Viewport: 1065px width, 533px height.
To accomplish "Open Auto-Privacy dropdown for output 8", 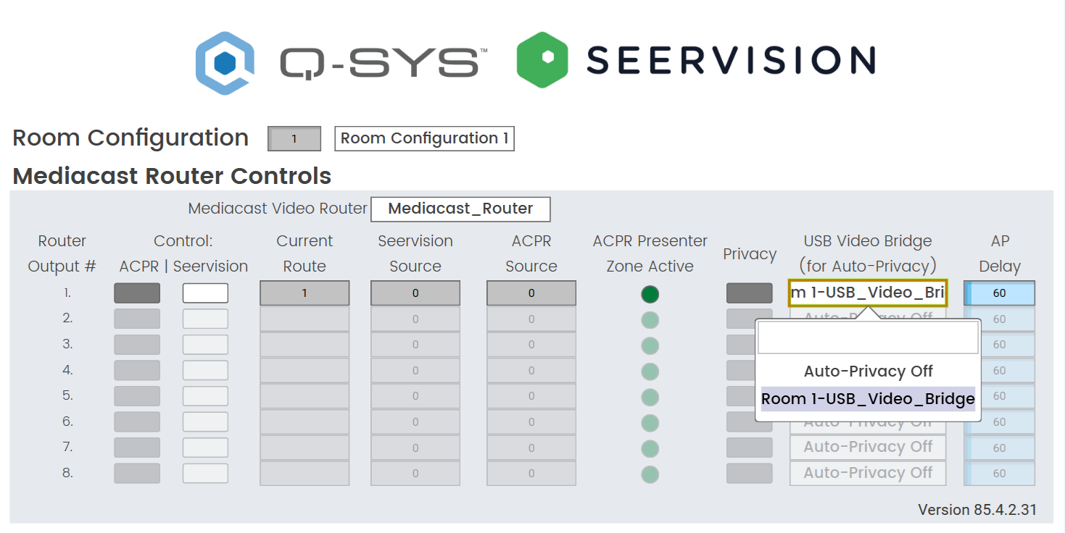I will point(868,473).
